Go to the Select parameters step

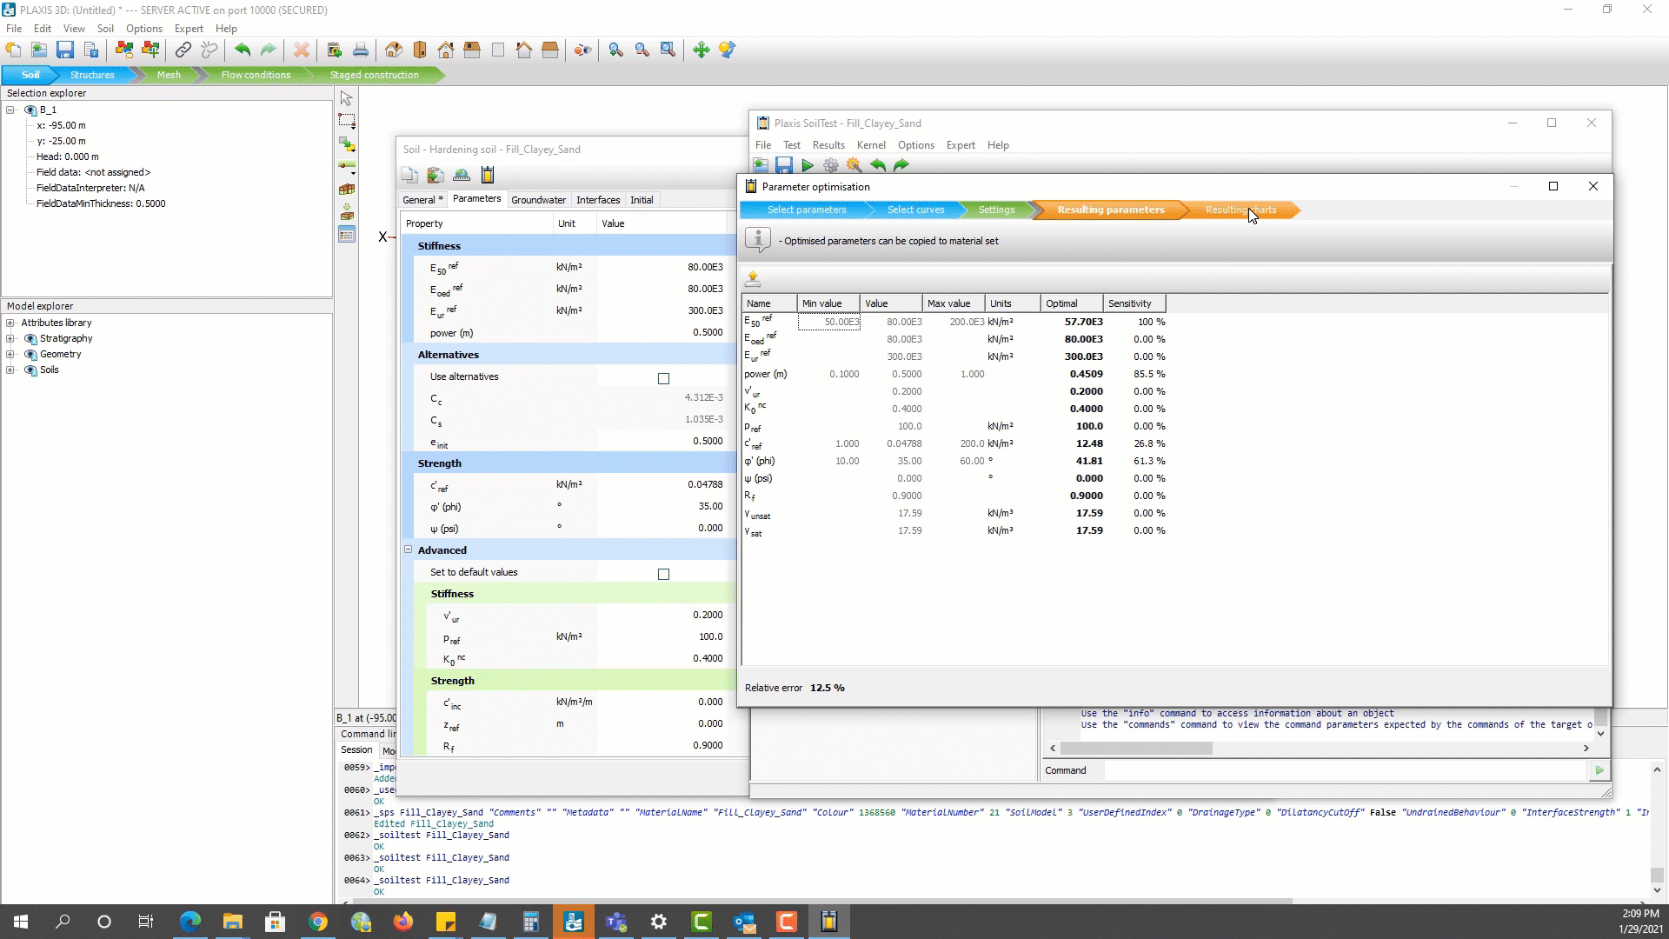pyautogui.click(x=806, y=210)
